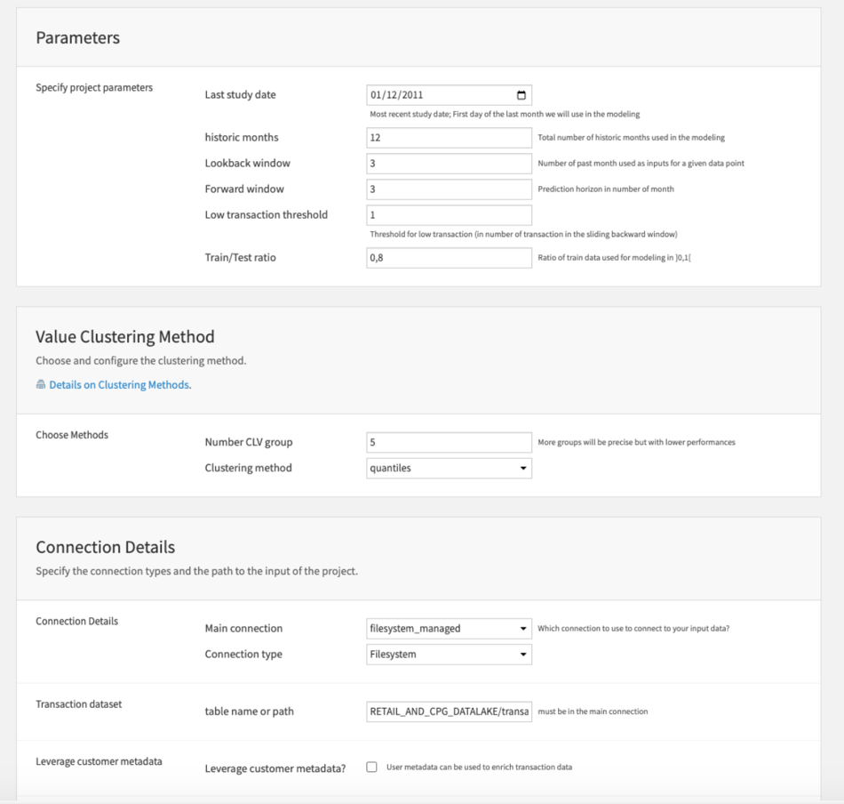Image resolution: width=844 pixels, height=804 pixels.
Task: Follow the Details on Clustering Methods link
Action: tap(119, 385)
